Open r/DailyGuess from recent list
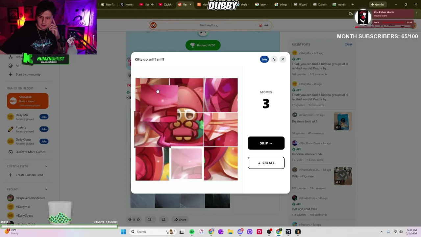Viewport: 421px width, 237px height. (24, 216)
